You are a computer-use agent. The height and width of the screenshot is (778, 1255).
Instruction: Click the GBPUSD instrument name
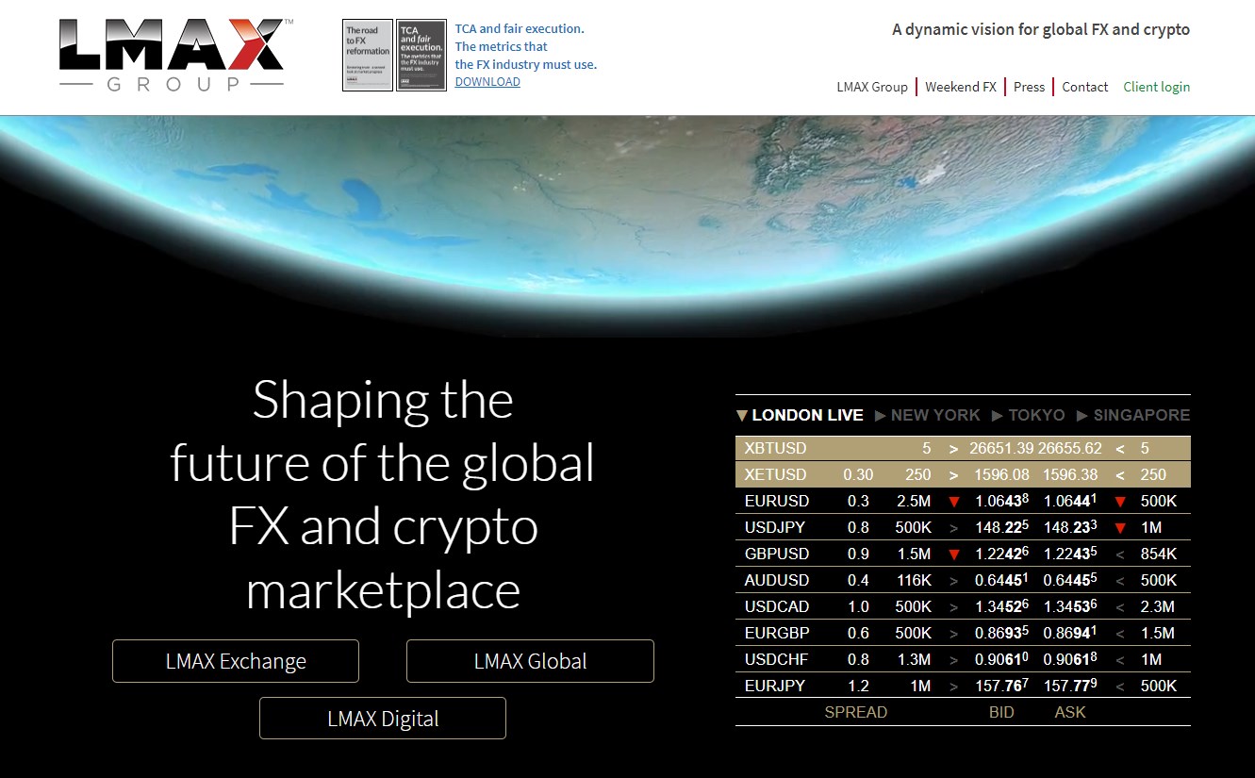(777, 554)
